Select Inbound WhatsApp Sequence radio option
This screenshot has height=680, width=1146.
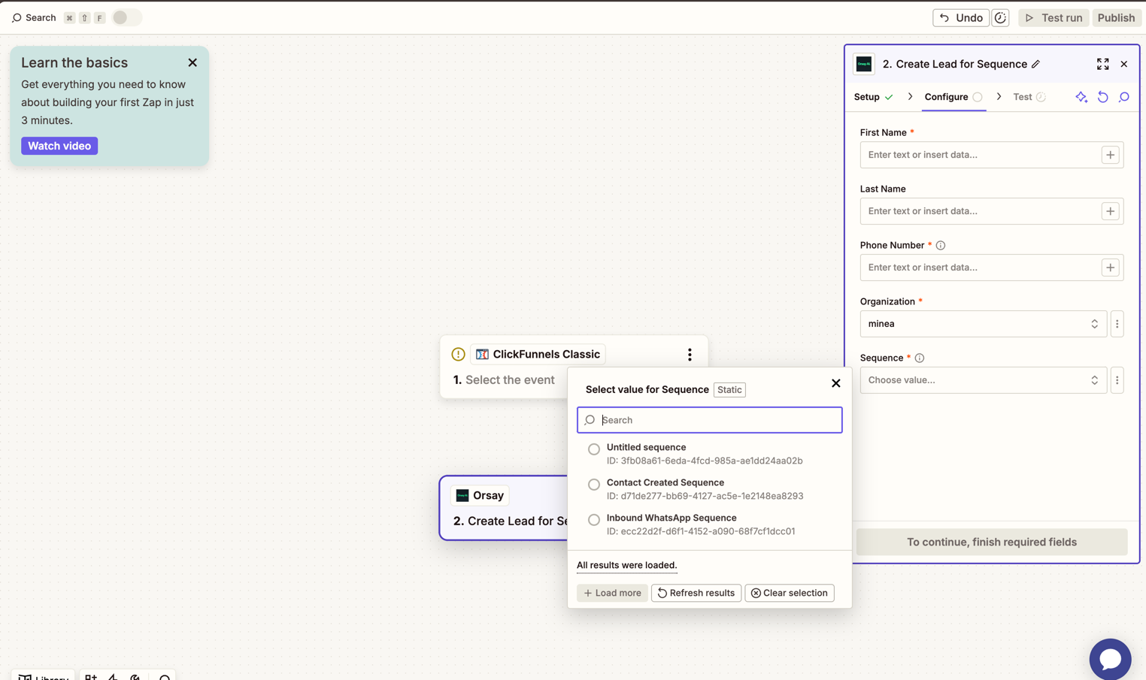[x=594, y=520]
